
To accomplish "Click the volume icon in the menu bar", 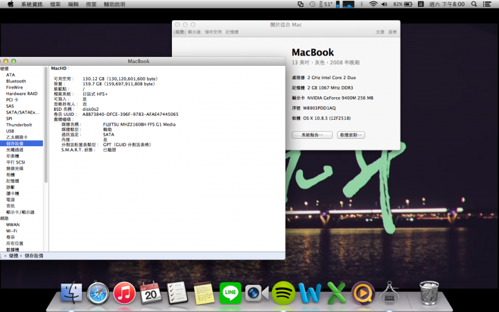I will click(385, 4).
